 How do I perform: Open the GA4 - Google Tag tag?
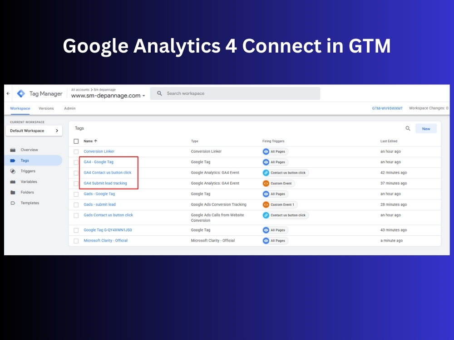(x=99, y=162)
